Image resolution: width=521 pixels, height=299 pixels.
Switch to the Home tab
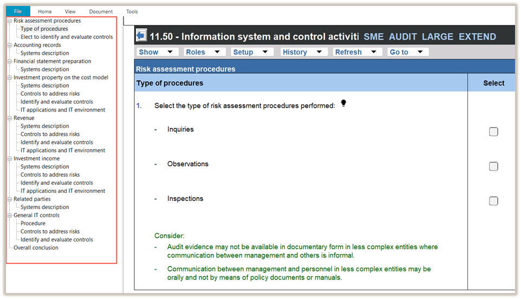pos(44,11)
